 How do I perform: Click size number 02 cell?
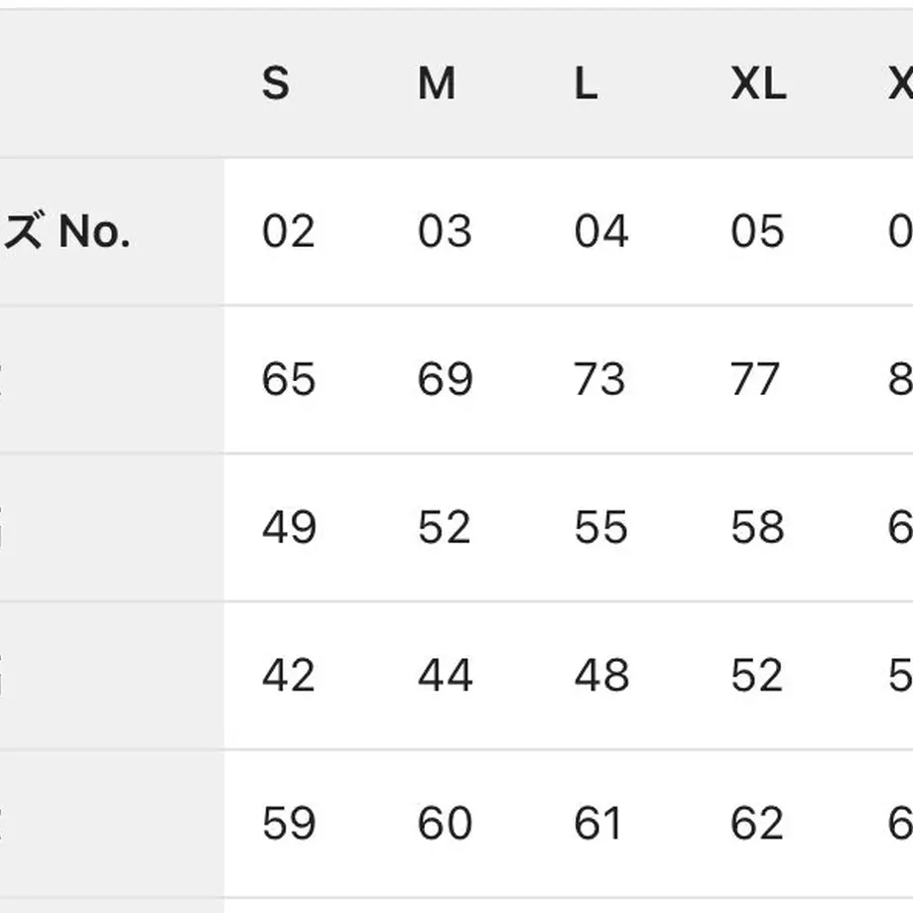click(289, 231)
